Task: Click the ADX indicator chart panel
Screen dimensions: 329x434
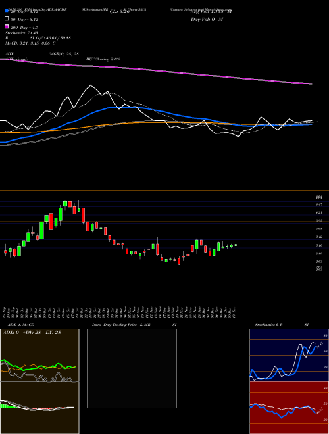Action: pyautogui.click(x=39, y=355)
